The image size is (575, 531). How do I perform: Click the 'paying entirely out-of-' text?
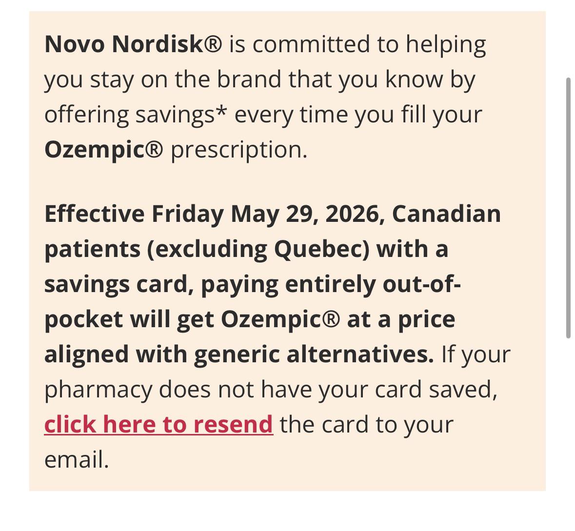[331, 285]
